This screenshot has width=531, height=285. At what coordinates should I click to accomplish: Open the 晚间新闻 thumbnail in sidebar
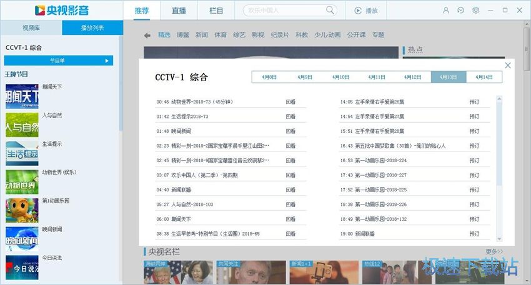click(x=22, y=239)
